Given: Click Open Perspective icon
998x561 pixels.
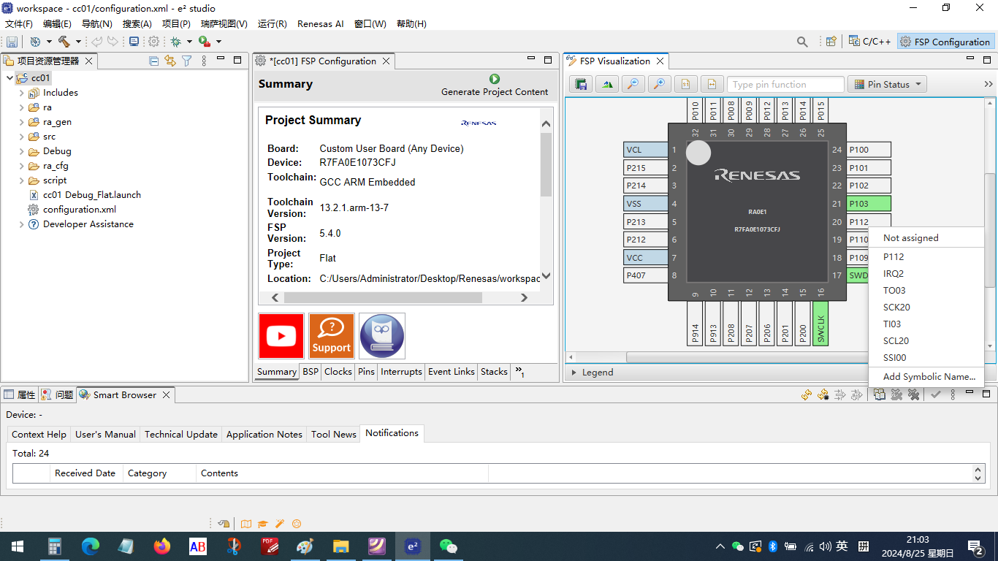Looking at the screenshot, I should [831, 42].
